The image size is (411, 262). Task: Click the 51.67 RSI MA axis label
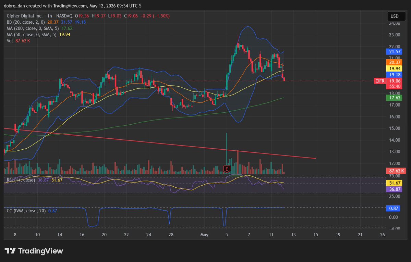[394, 183]
